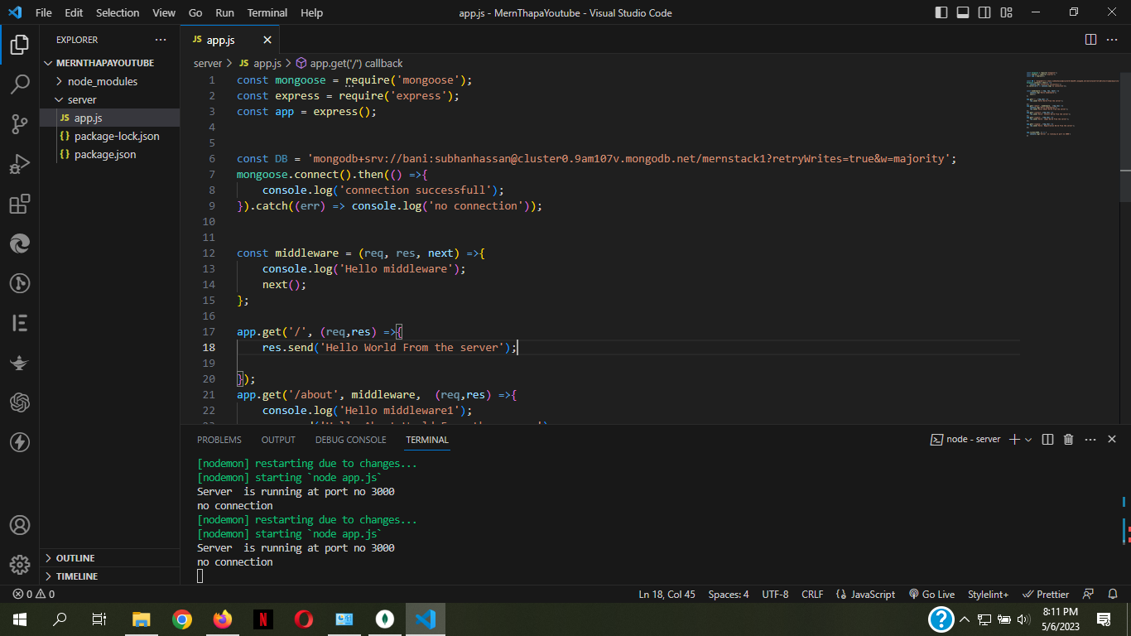Click Go Live in status bar
Image resolution: width=1131 pixels, height=636 pixels.
click(x=931, y=594)
